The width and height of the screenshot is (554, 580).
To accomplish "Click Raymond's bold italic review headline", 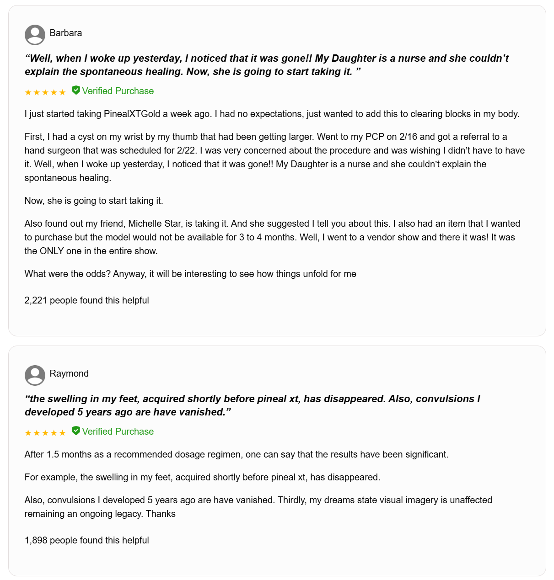I will pos(253,405).
